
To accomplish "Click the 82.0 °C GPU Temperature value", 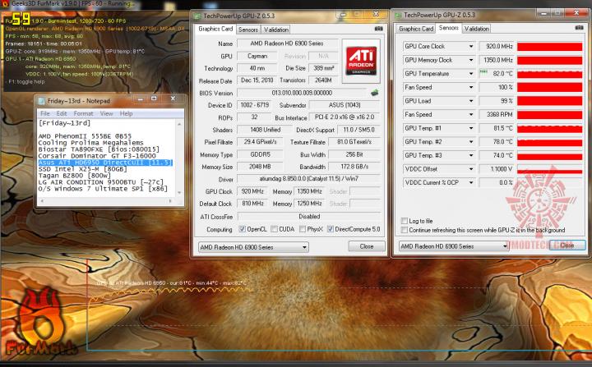I will (x=496, y=74).
